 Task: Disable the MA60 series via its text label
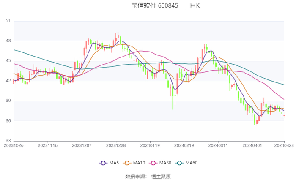click(x=192, y=163)
